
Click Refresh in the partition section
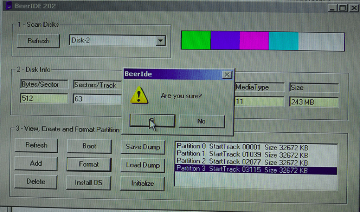36,145
